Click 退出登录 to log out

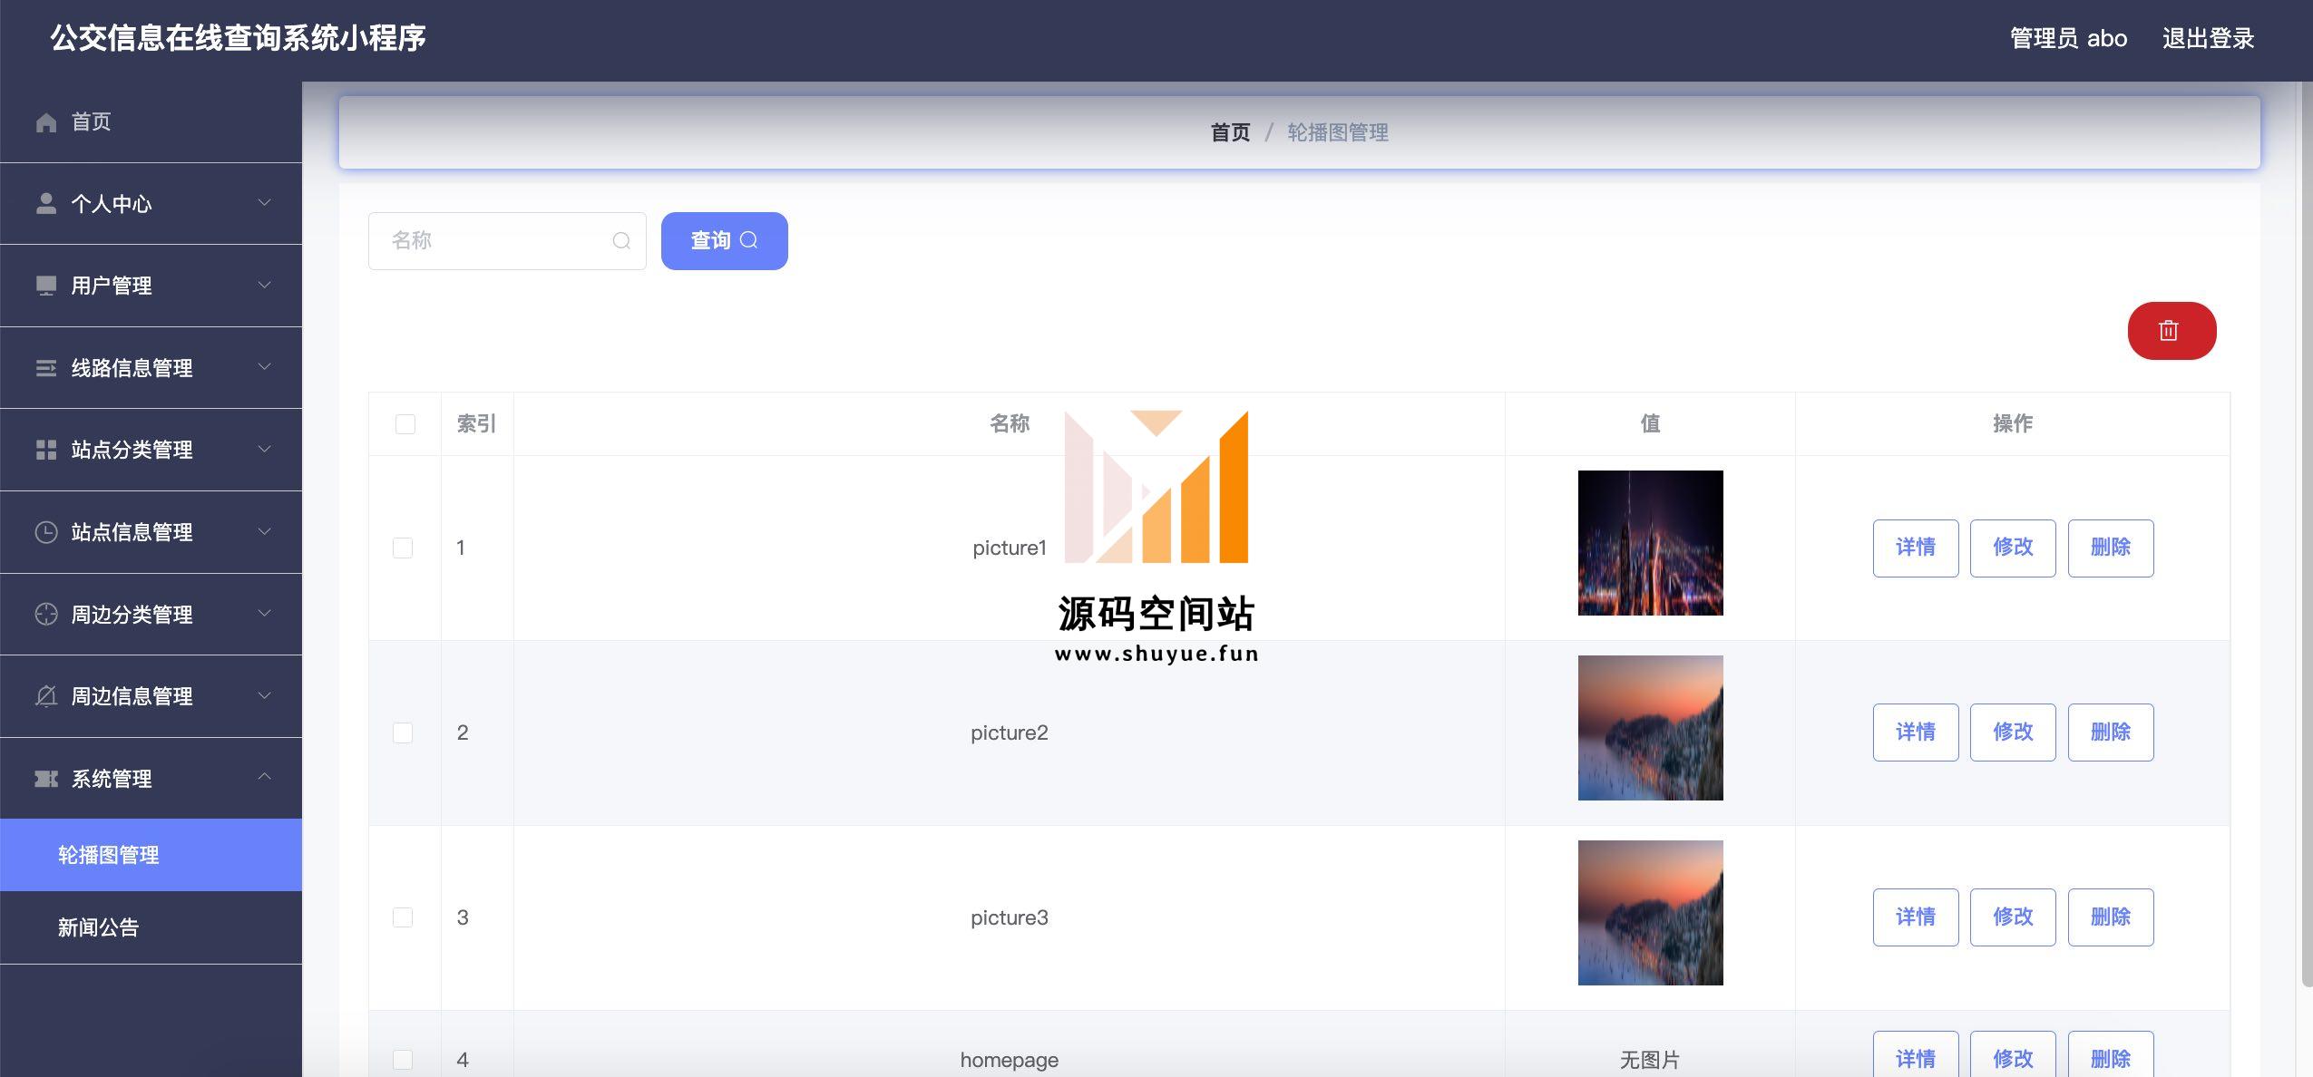tap(2208, 39)
